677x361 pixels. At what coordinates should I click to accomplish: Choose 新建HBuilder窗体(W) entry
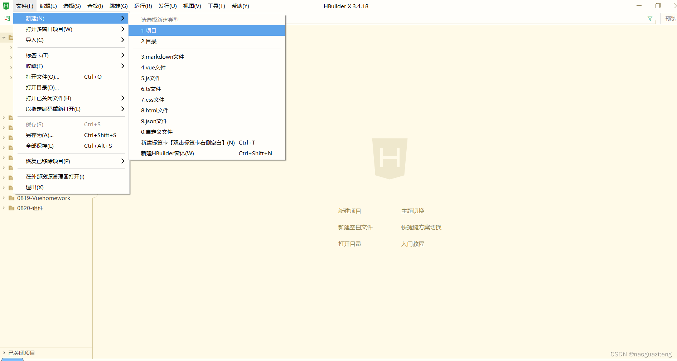point(207,153)
